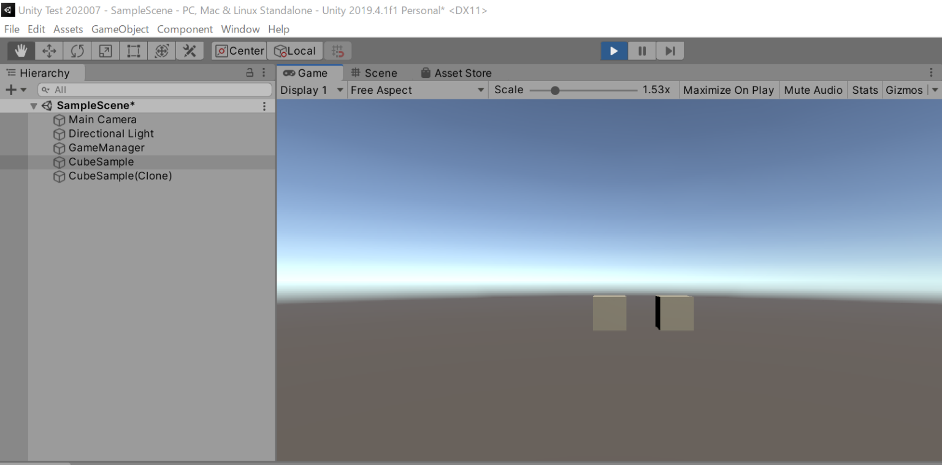Select the Scale tool

pos(105,50)
